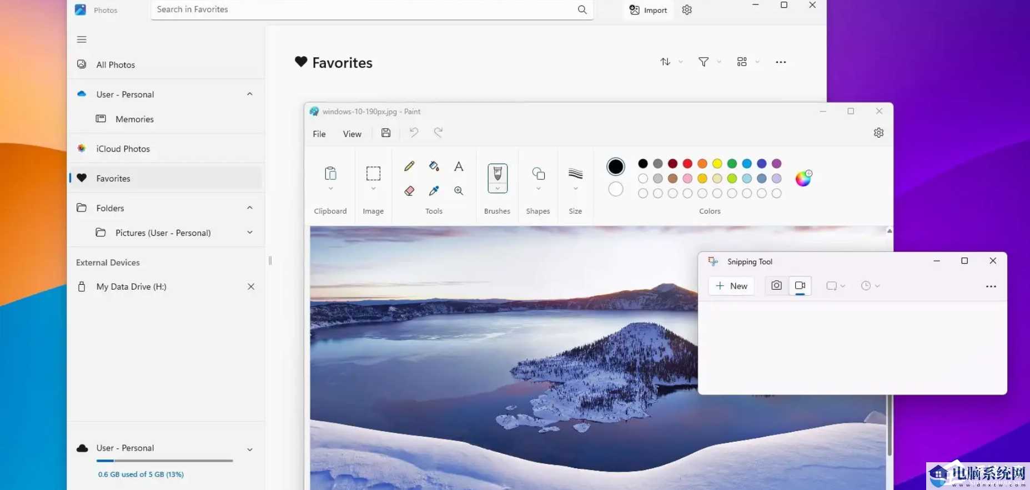1030x490 pixels.
Task: Select the Text tool in Paint
Action: tap(459, 166)
